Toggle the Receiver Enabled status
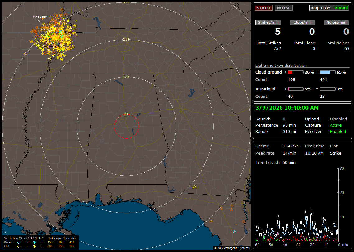The width and height of the screenshot is (354, 252). pos(338,131)
